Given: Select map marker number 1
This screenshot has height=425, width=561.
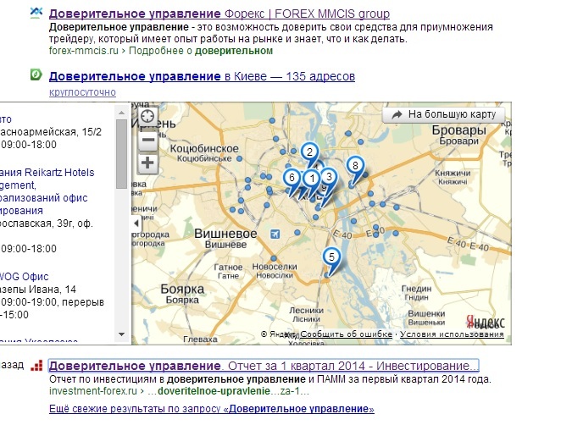Looking at the screenshot, I should click(x=313, y=178).
